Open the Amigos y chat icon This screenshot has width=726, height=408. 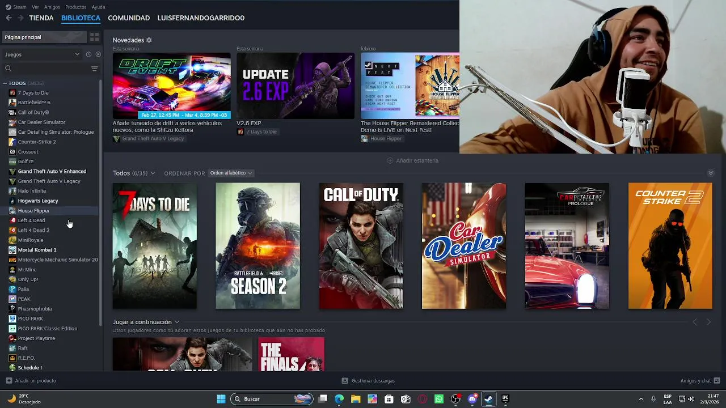717,381
